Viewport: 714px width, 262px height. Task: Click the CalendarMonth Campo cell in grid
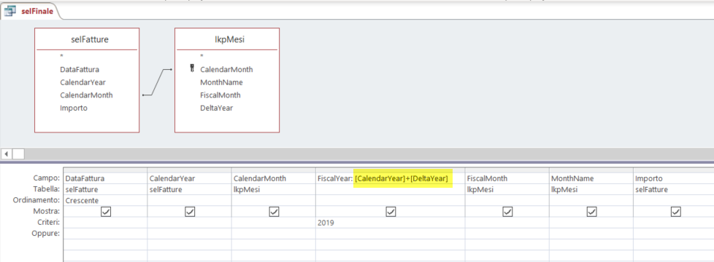(x=273, y=178)
